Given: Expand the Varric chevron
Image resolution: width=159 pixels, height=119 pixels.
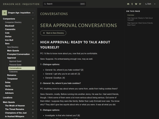Looking at the screenshot, I should 33,86.
